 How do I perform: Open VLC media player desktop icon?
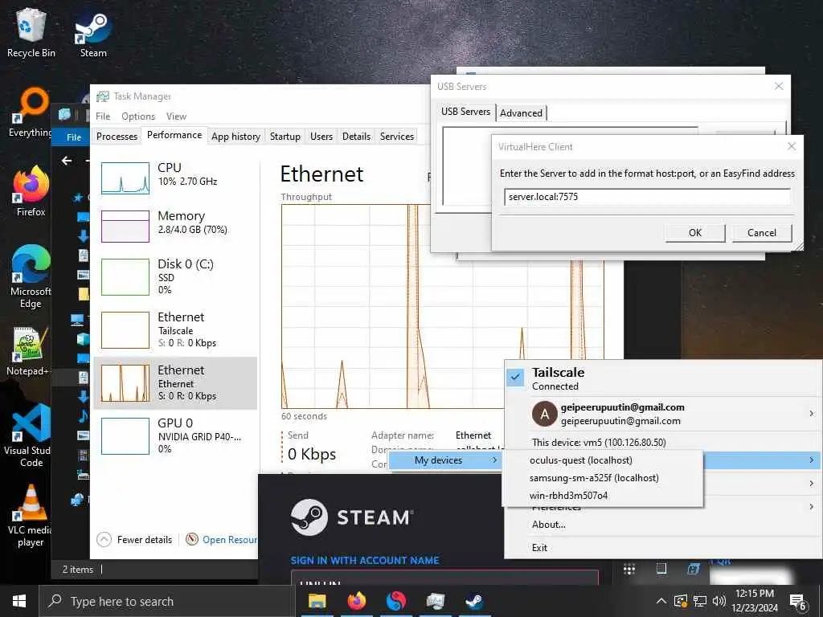tap(31, 517)
